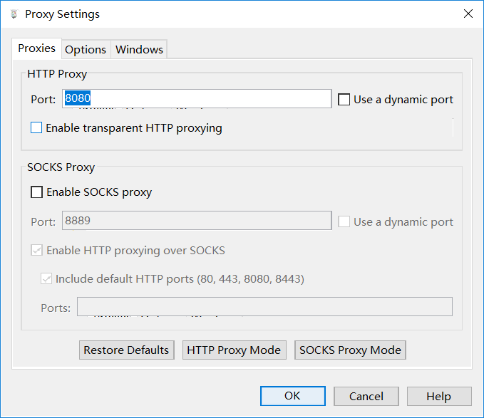Click the Cancel button
Image resolution: width=484 pixels, height=418 pixels.
click(x=366, y=396)
